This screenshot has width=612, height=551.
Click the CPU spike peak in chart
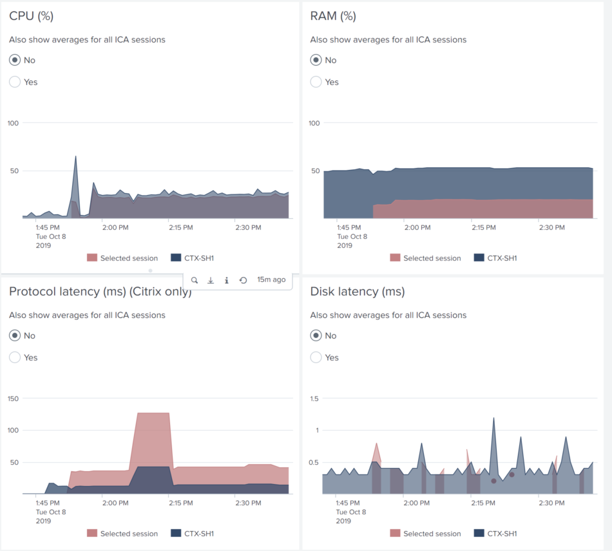(x=75, y=156)
